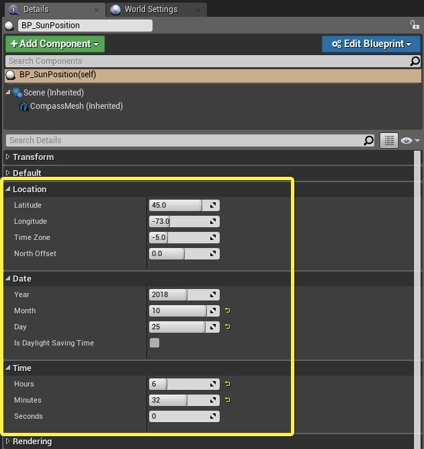Click North Offset field expand arrow icon
Viewport: 424px width, 449px height.
click(x=213, y=253)
